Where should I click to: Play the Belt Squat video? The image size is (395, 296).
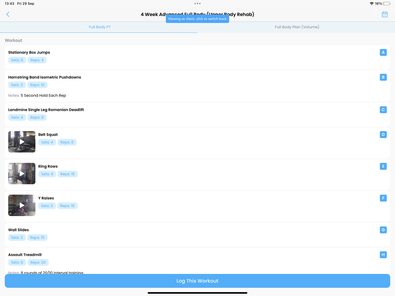click(22, 142)
